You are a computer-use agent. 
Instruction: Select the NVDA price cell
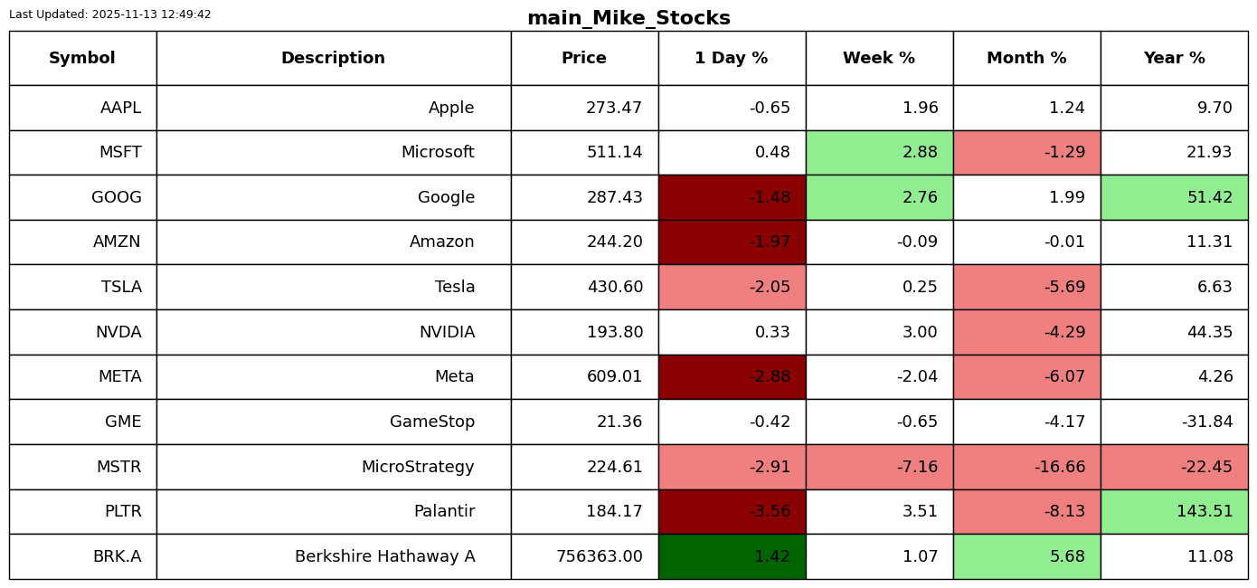[584, 332]
